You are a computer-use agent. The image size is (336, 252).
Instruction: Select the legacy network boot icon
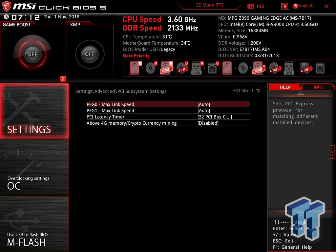(320, 68)
